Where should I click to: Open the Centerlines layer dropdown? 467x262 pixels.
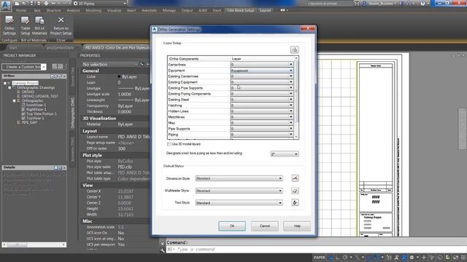[x=262, y=65]
